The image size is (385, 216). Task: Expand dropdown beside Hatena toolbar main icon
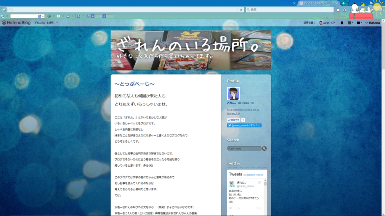[x=7, y=16]
